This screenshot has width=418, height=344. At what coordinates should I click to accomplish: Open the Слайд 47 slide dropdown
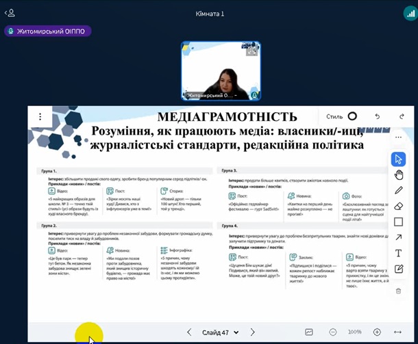(220, 332)
